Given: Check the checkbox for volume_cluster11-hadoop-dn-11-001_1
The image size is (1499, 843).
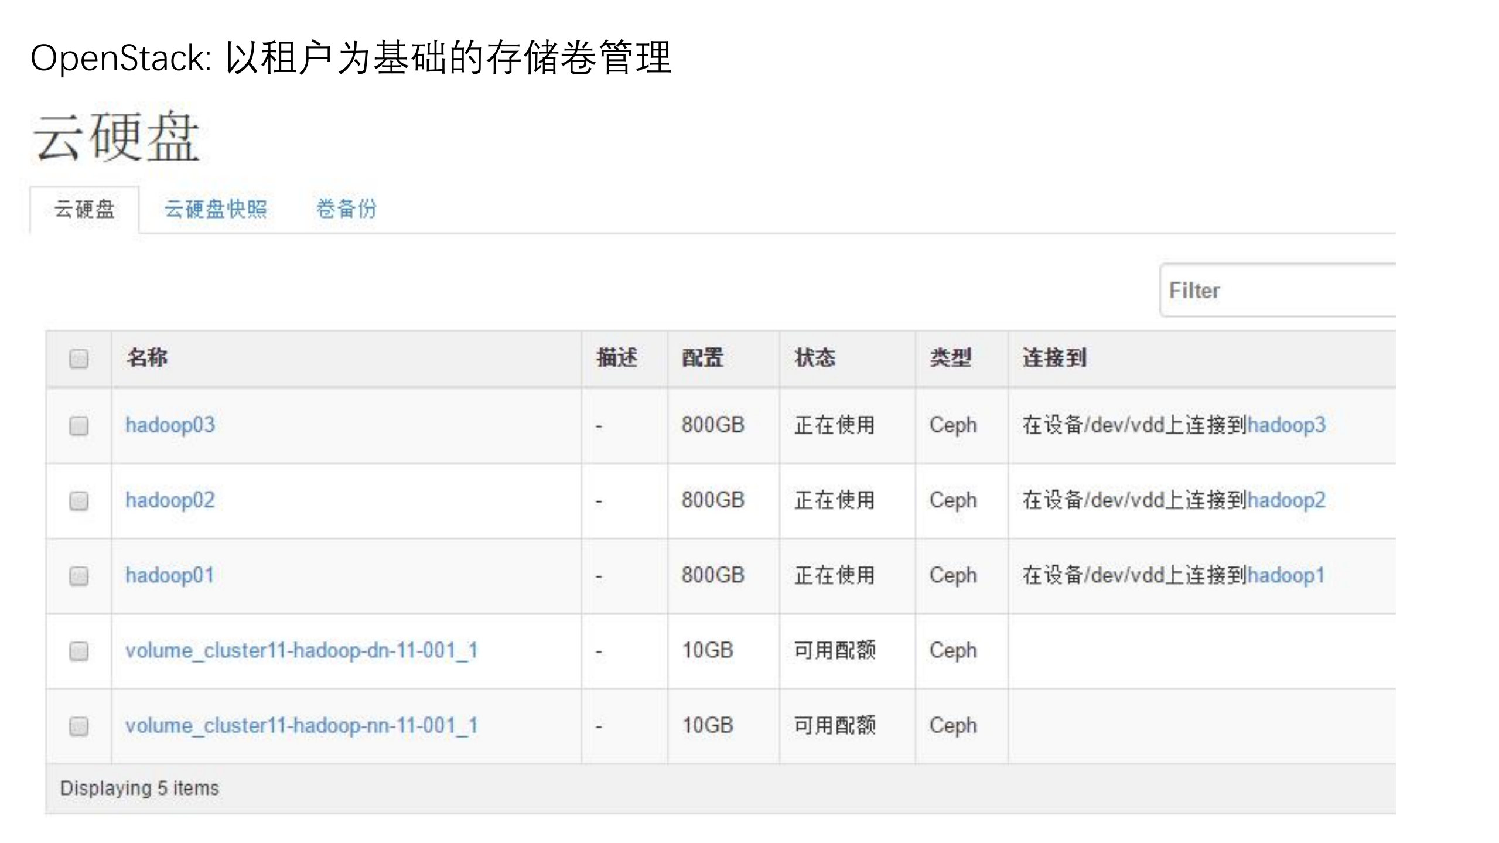Looking at the screenshot, I should (78, 651).
